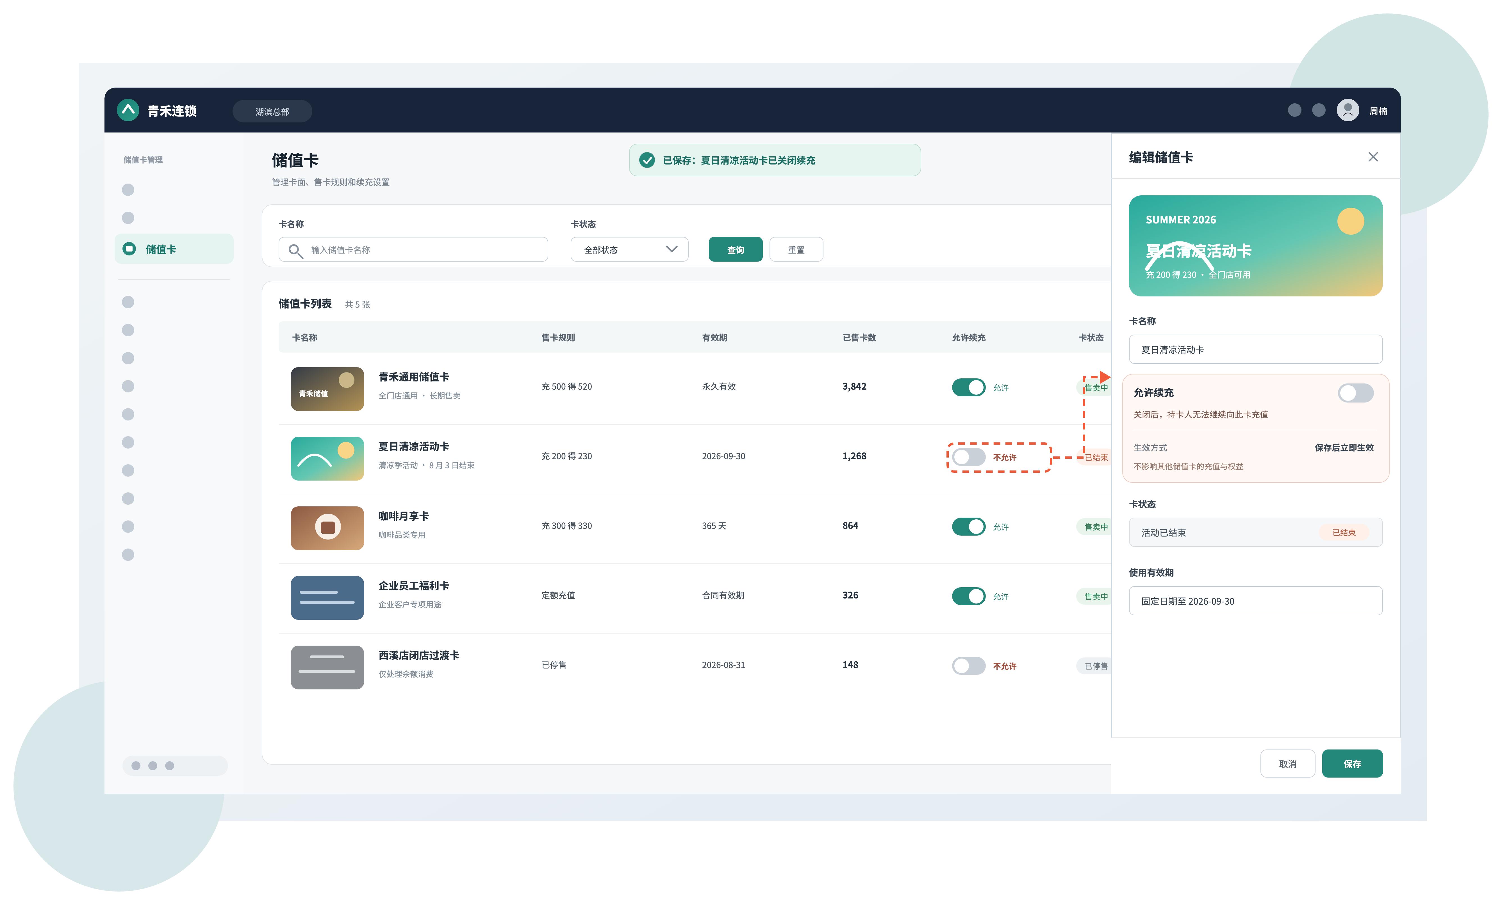
Task: Click the 咖啡月享卡 name in list
Action: (x=404, y=516)
